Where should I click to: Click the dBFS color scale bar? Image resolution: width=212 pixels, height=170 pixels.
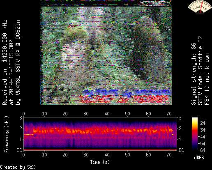click(x=195, y=134)
